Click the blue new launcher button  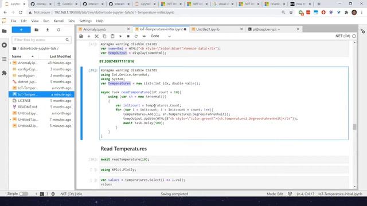(x=21, y=30)
